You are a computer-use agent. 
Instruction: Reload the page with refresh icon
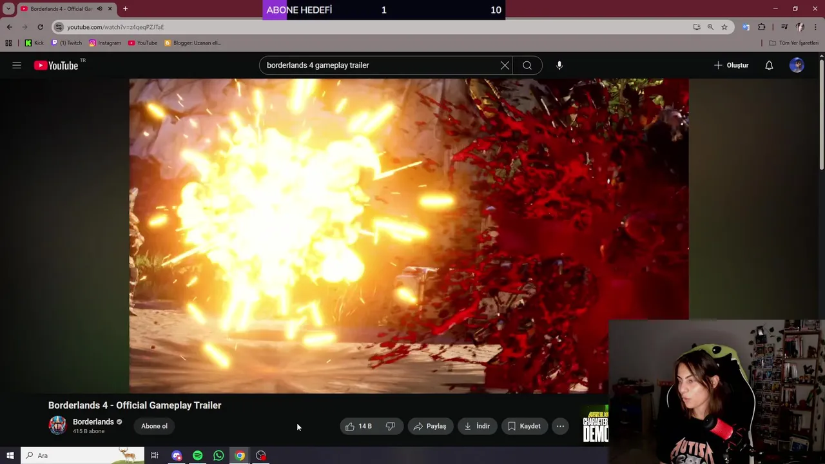(40, 27)
